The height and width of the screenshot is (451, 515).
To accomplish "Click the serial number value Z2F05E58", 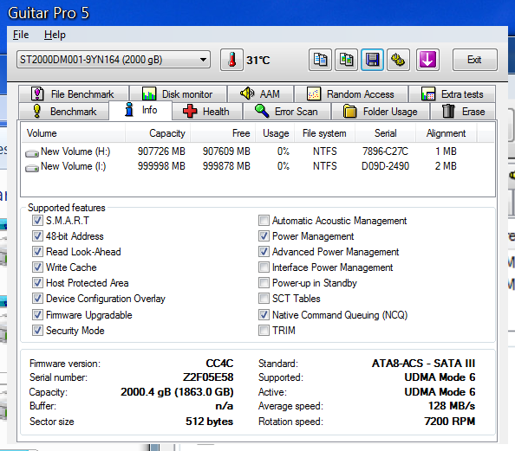I will (208, 377).
